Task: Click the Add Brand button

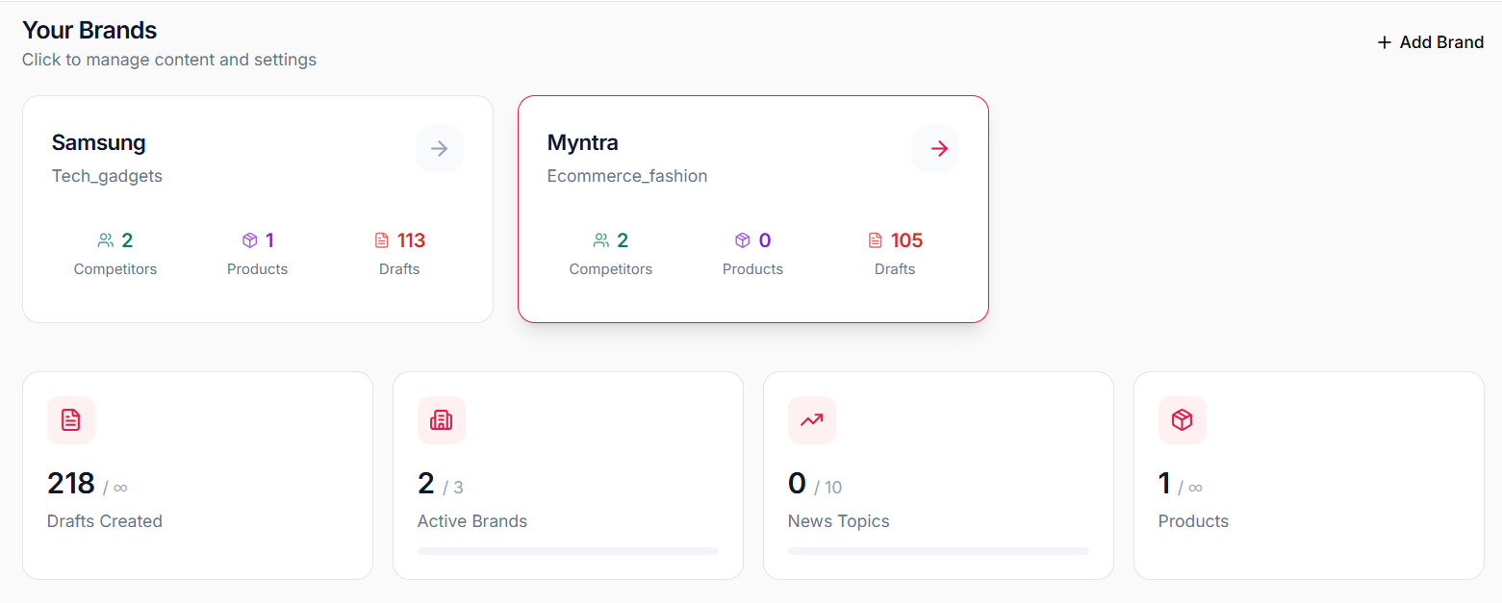Action: click(x=1430, y=42)
